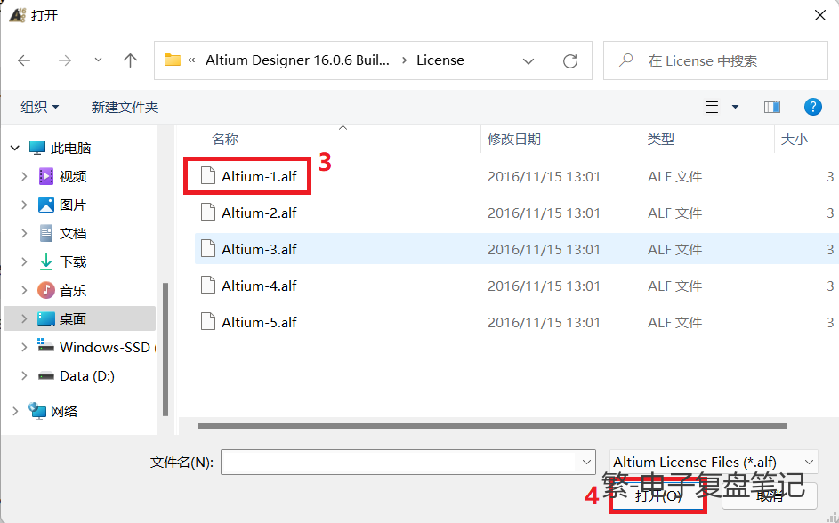Image resolution: width=839 pixels, height=523 pixels.
Task: Select the 文档 folder in sidebar
Action: [x=73, y=233]
